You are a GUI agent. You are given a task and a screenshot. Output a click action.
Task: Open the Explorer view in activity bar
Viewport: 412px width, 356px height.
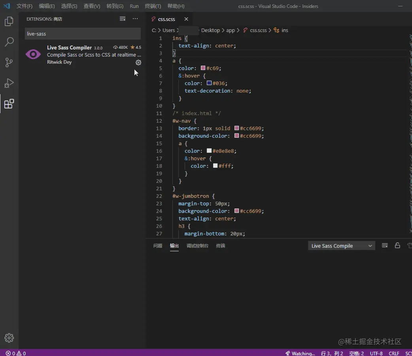coord(9,21)
